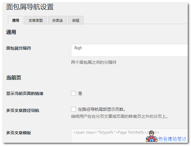Enable 显示当前页面的链接 checkbox
Image resolution: width=191 pixels, height=146 pixels.
coord(73,93)
